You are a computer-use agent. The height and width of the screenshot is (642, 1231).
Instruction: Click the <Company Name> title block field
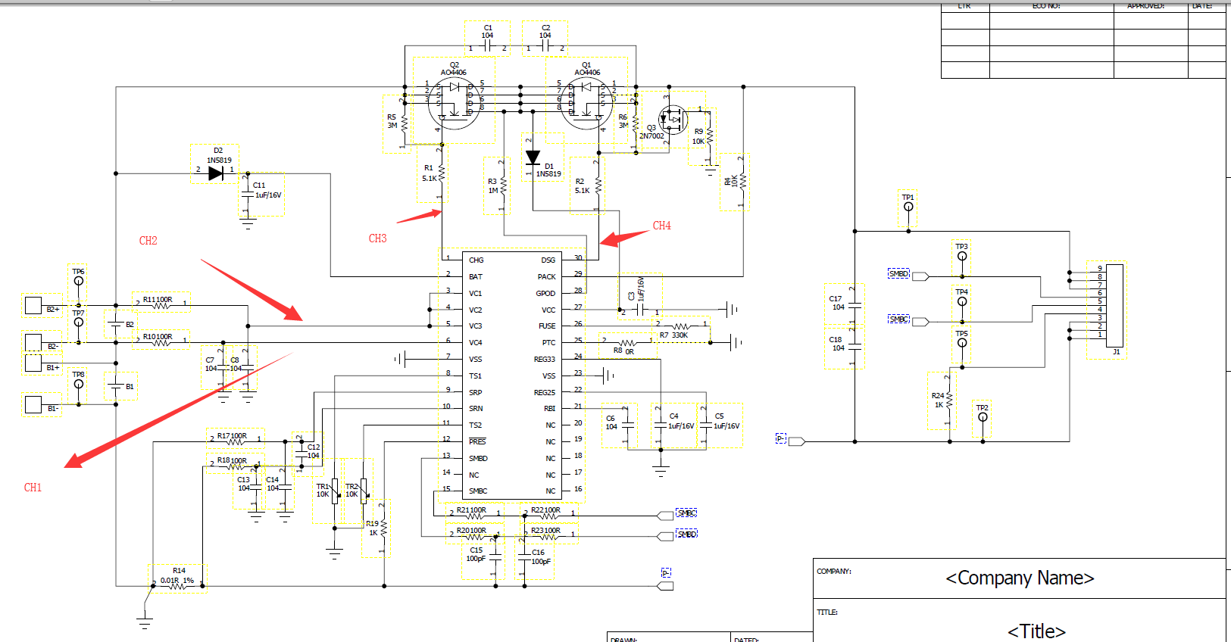tap(1020, 578)
